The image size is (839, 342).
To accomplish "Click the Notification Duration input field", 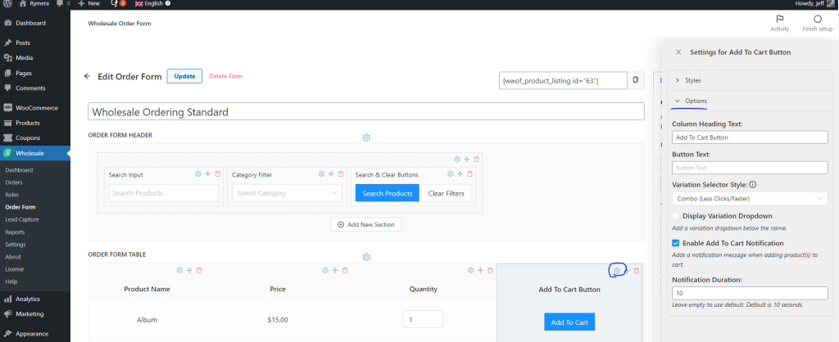I will pyautogui.click(x=750, y=293).
